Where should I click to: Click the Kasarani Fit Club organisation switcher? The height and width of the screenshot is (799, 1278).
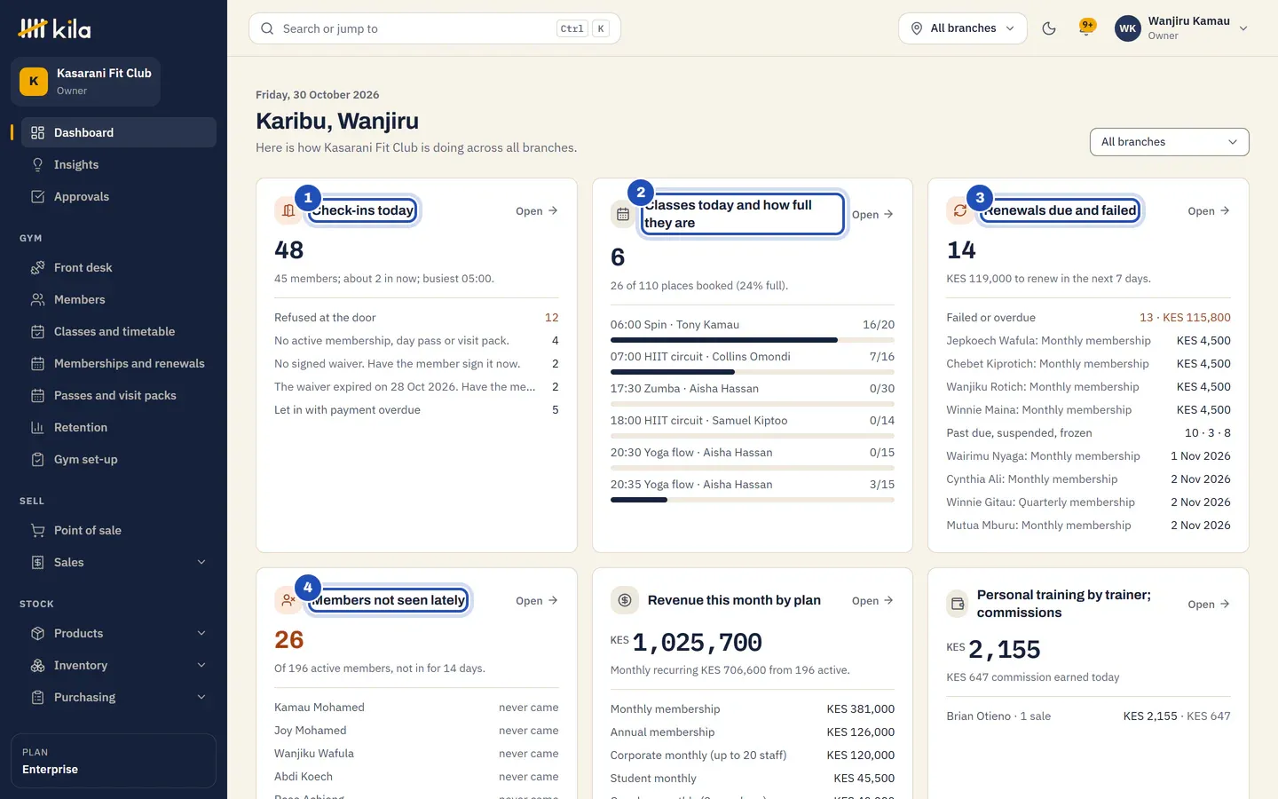pyautogui.click(x=85, y=82)
